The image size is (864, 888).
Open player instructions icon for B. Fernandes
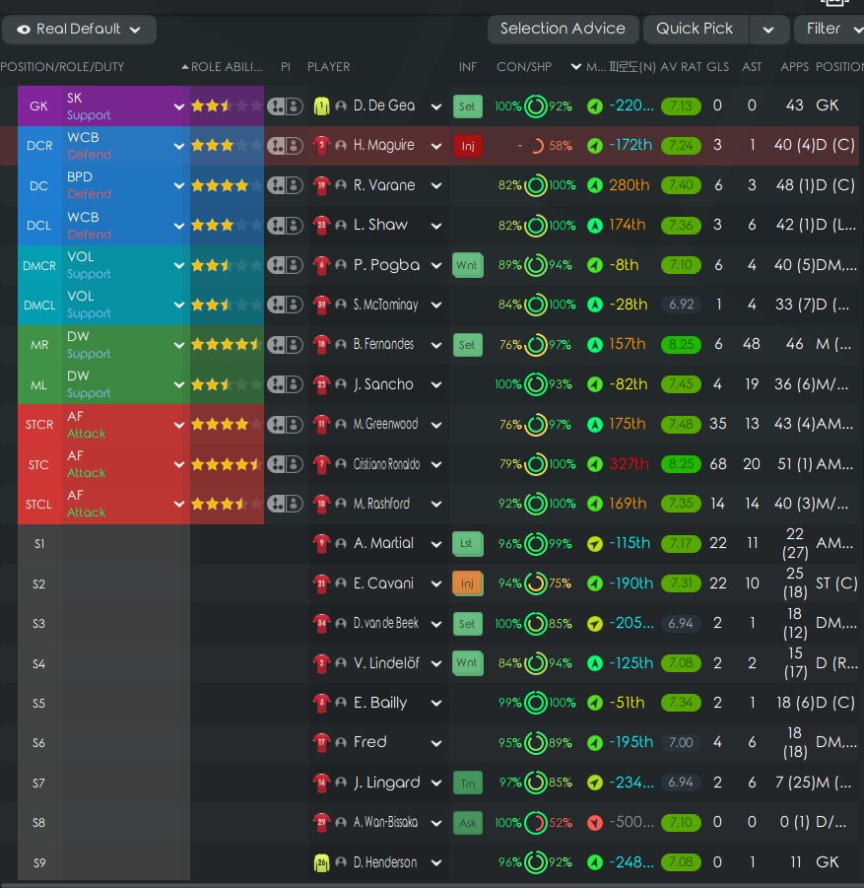(285, 344)
